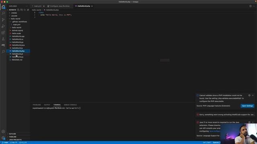Open errors and warnings count in status bar
The image size is (257, 144).
[x=23, y=142]
